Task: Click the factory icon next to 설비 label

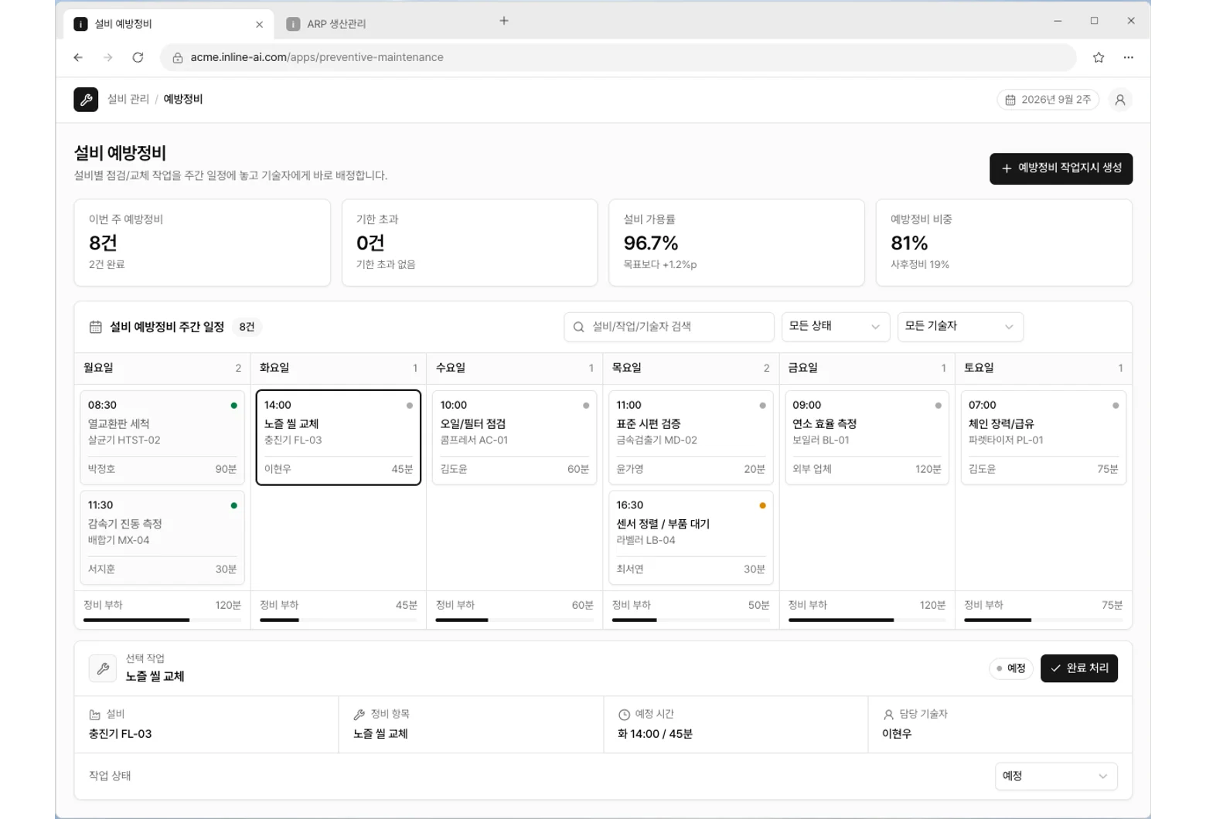Action: click(94, 715)
